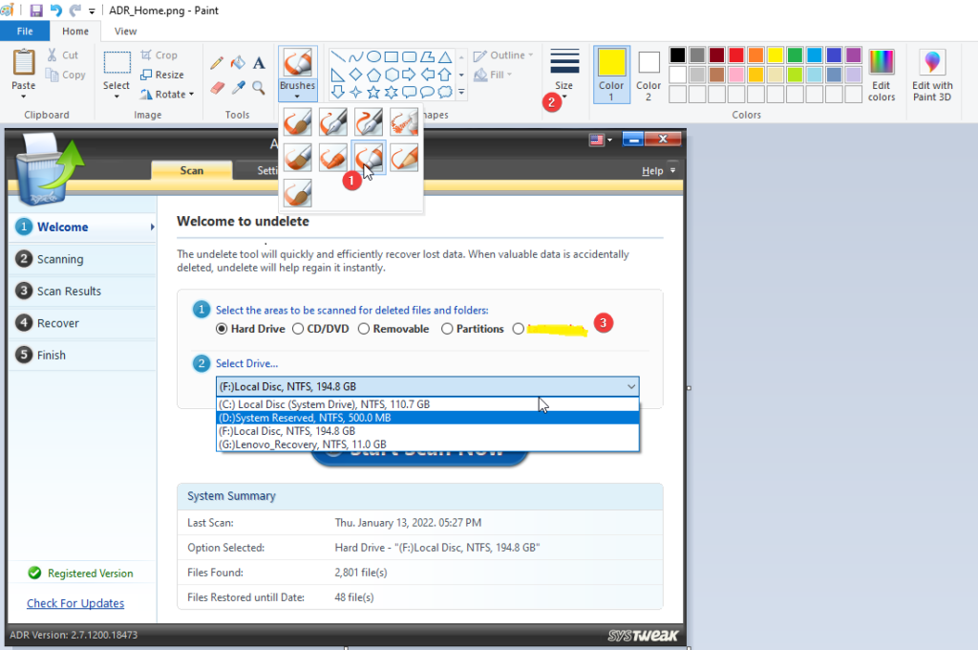Select the Hard Drive radio button
978x650 pixels.
click(x=222, y=329)
